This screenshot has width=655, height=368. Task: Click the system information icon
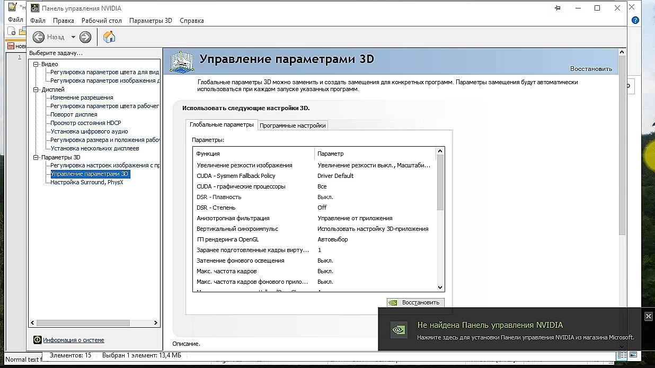pos(37,340)
